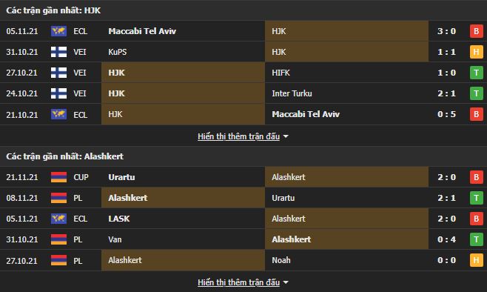The image size is (487, 292).
Task: Open the Maccabi Tel Aviv team in the first row
Action: tap(142, 31)
